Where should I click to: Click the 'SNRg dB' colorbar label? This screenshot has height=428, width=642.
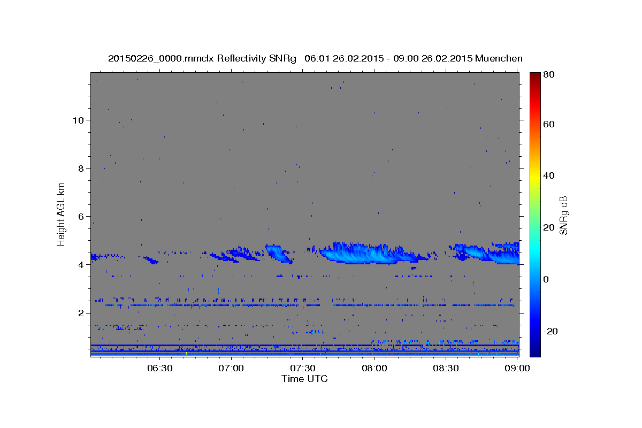pos(563,216)
